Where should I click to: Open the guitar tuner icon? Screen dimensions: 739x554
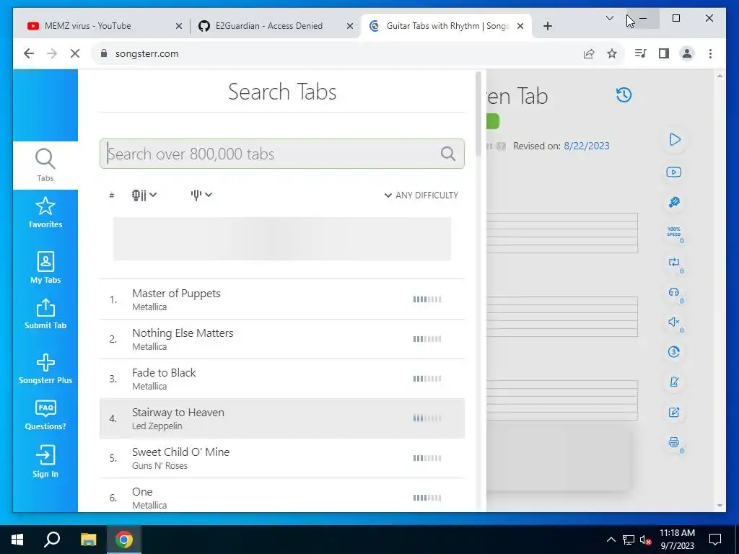674,202
